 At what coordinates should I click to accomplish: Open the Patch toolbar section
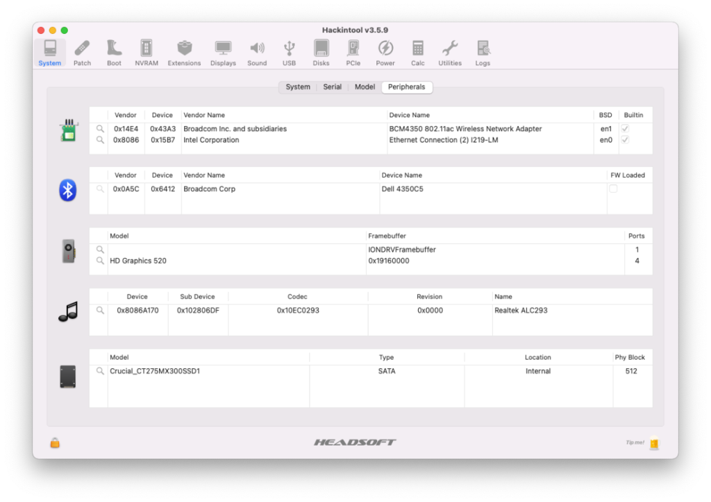(x=82, y=53)
